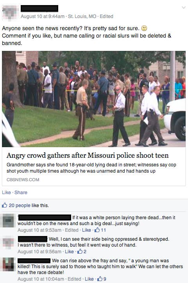Open the St. Louis, MO location link
The image size is (188, 283).
82,16
